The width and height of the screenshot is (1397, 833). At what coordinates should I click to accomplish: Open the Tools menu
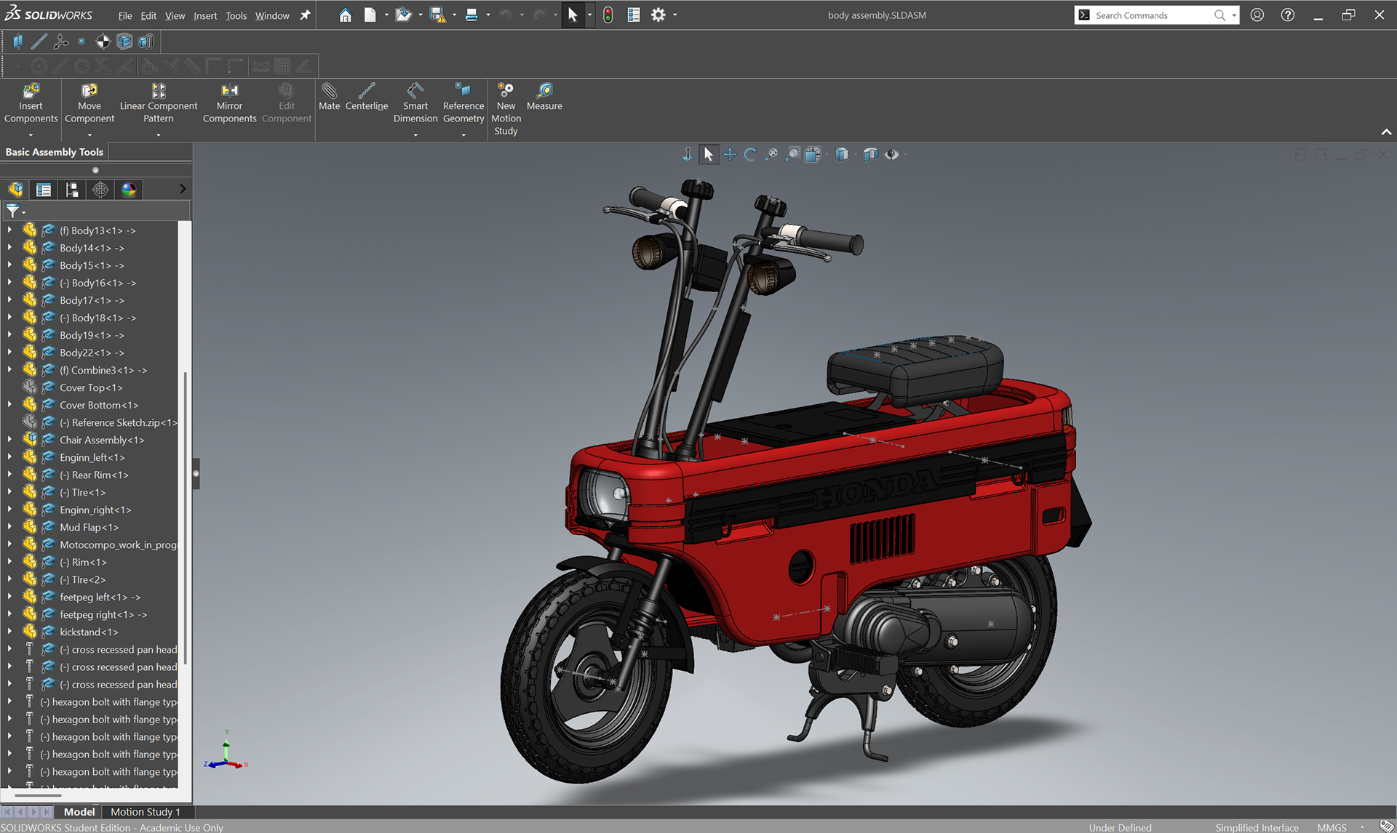pos(236,15)
